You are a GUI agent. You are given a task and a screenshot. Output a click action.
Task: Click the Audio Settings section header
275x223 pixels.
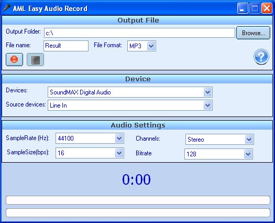[138, 125]
